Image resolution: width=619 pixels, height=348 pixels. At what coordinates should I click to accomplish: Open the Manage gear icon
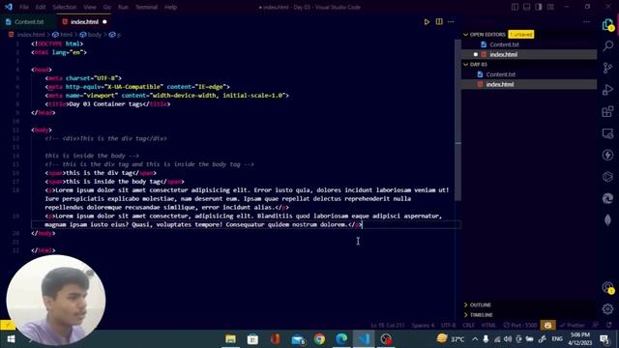608,309
